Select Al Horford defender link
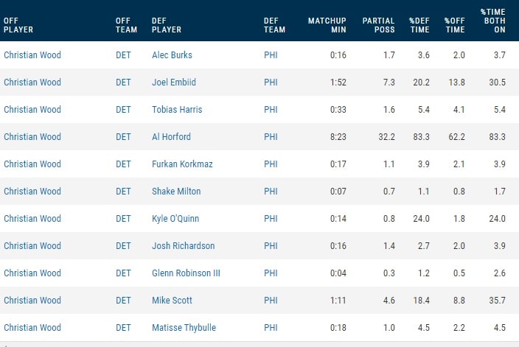 point(171,136)
